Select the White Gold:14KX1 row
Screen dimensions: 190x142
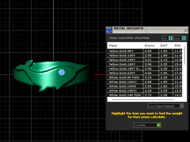[145, 91]
